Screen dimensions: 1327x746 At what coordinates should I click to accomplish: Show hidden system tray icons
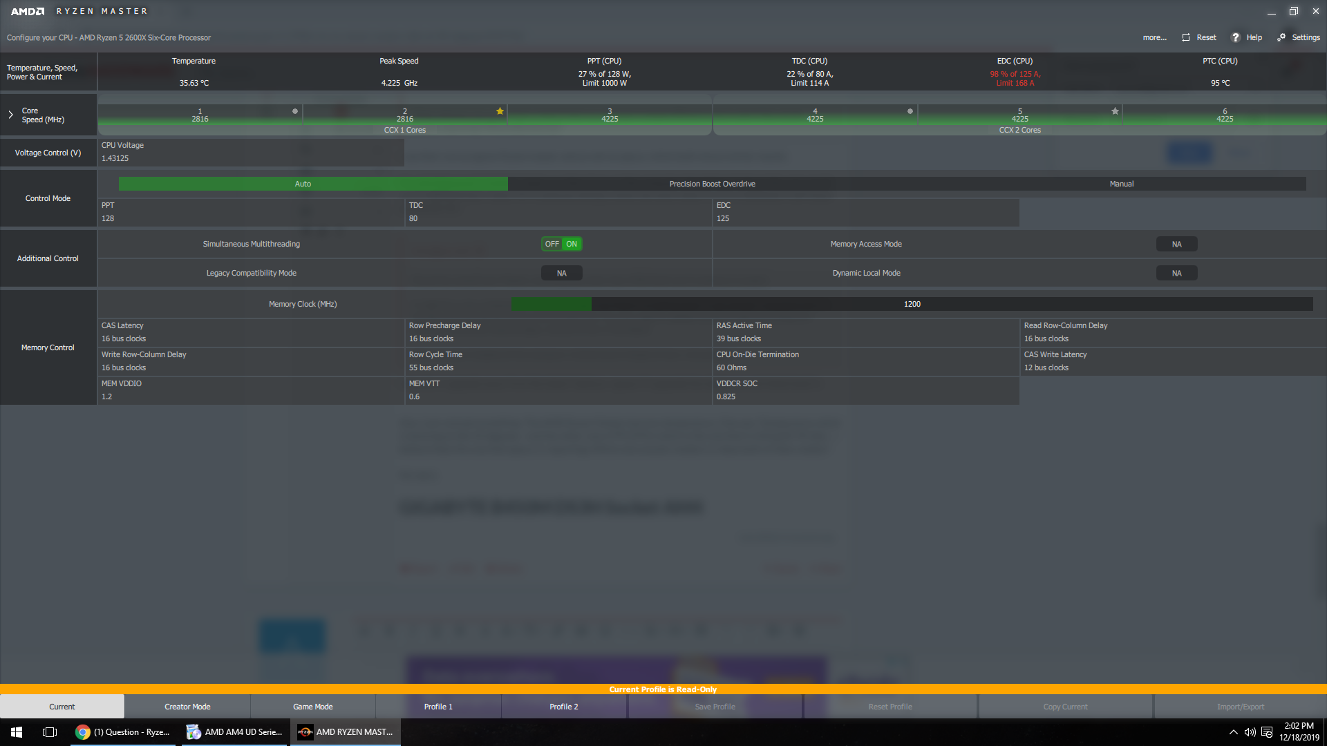click(1233, 732)
